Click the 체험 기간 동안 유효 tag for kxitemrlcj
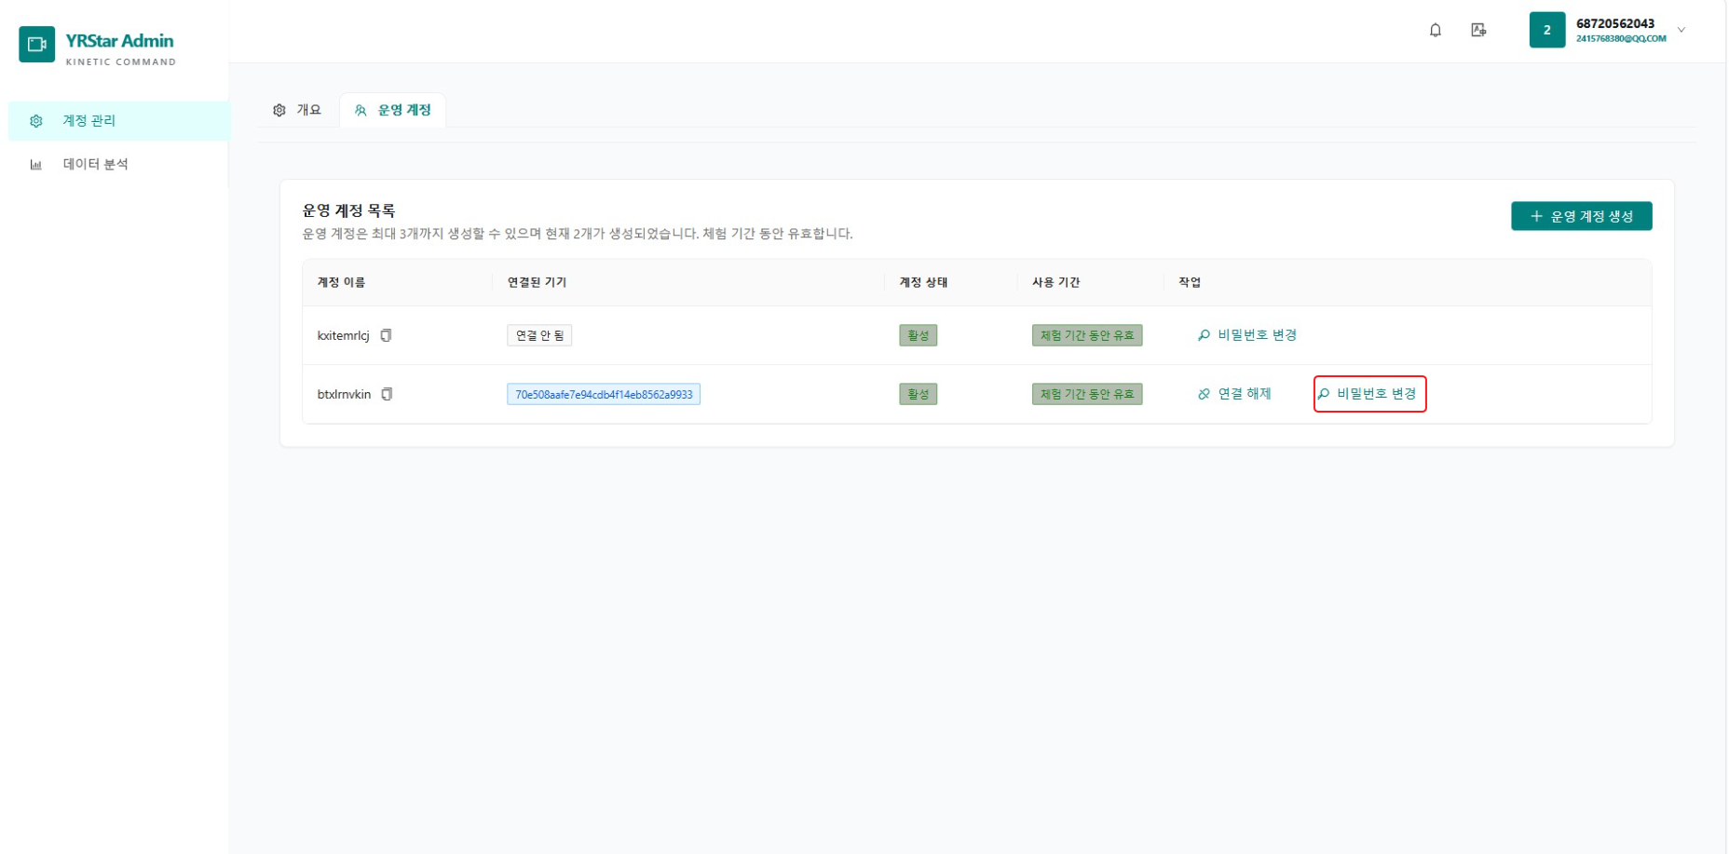 click(1087, 335)
